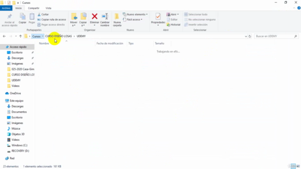Click the Anclar al acceso rápido pin icon

click(9, 16)
